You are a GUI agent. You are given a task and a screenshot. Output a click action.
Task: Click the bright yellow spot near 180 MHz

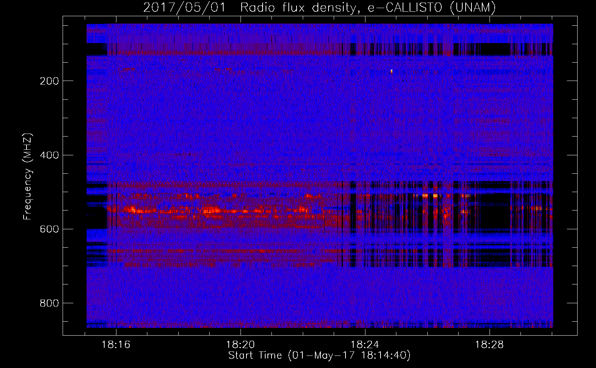392,71
